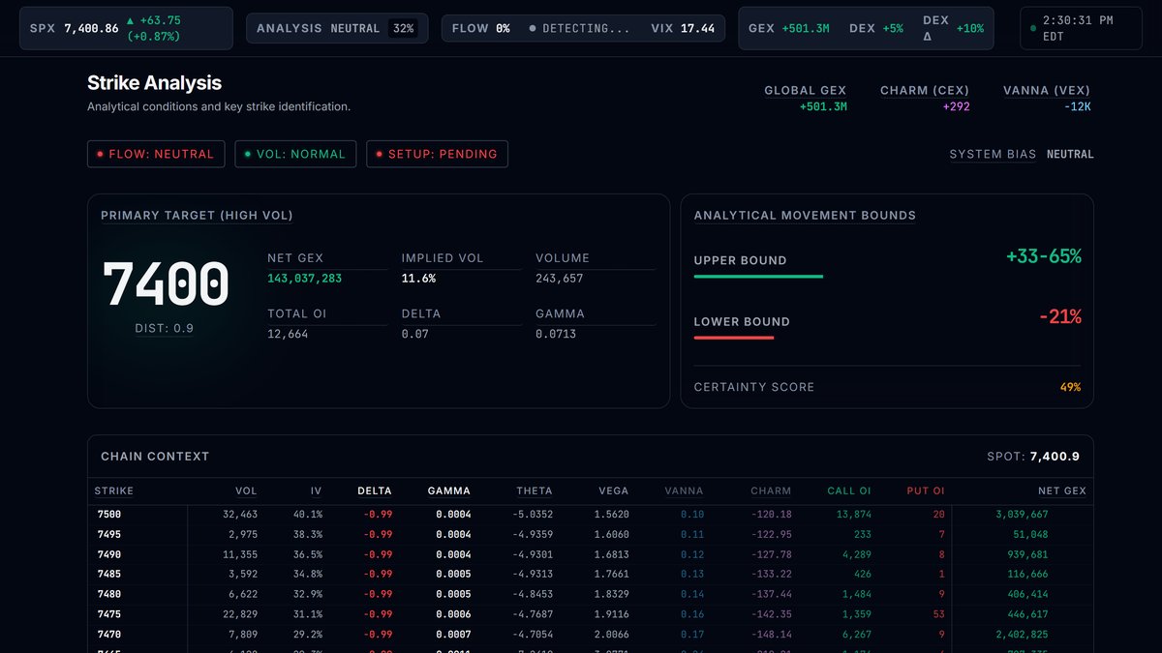Sort by the PUT OI column header

click(x=926, y=490)
